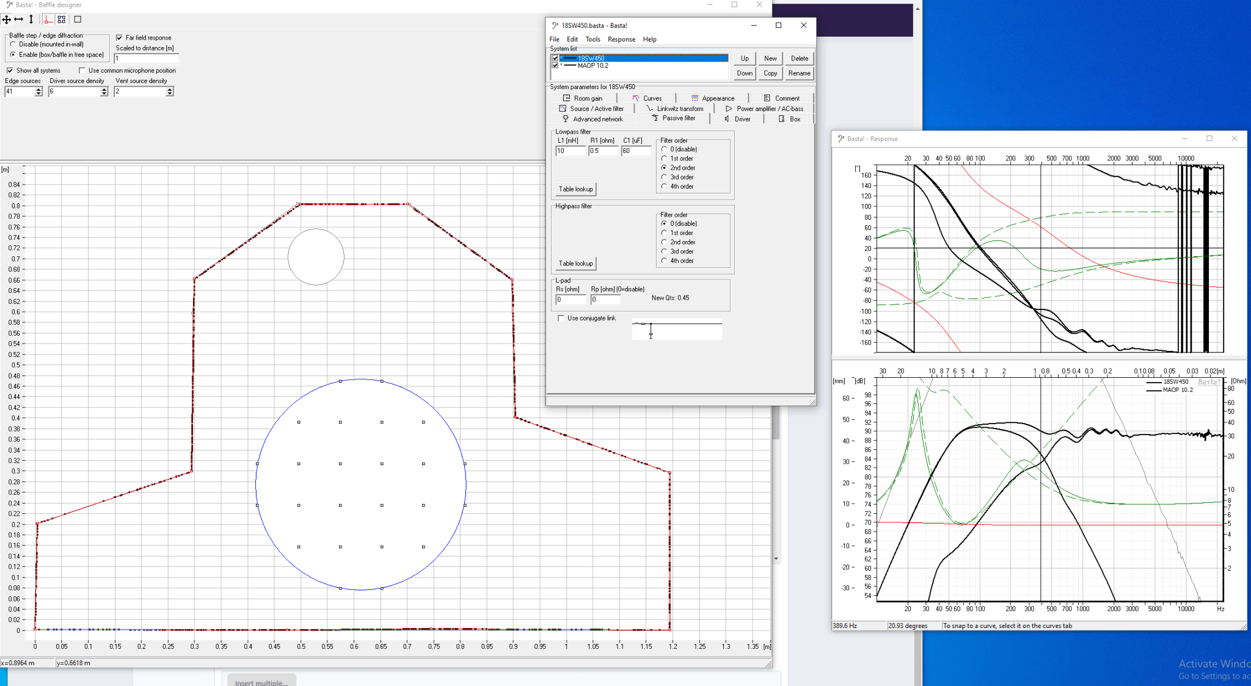Click Table lookup under Highpass filter
The width and height of the screenshot is (1251, 686).
[x=575, y=264]
